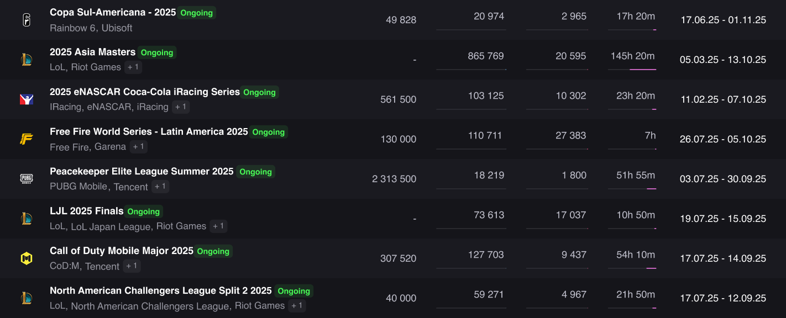Click the Call of Duty Mobile icon
This screenshot has height=318, width=786.
27,258
